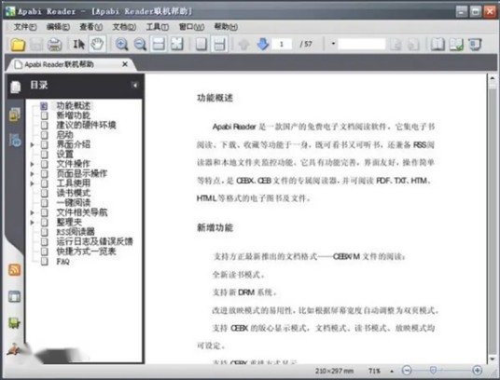Click the open book reading mode icon

[437, 44]
